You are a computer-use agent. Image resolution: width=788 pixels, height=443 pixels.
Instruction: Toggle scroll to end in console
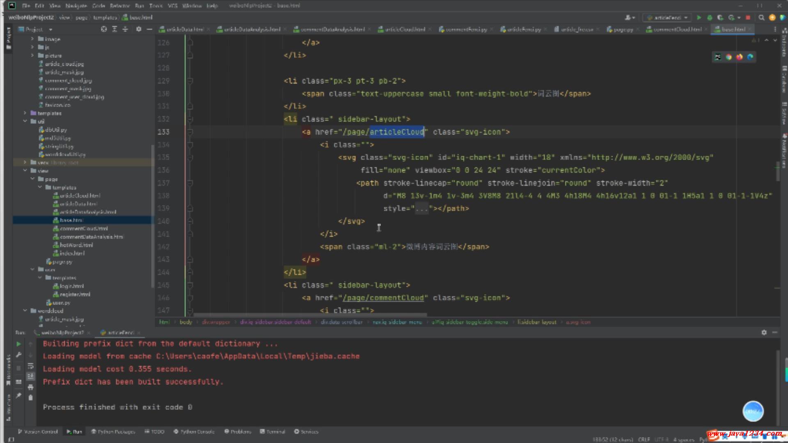pyautogui.click(x=30, y=376)
